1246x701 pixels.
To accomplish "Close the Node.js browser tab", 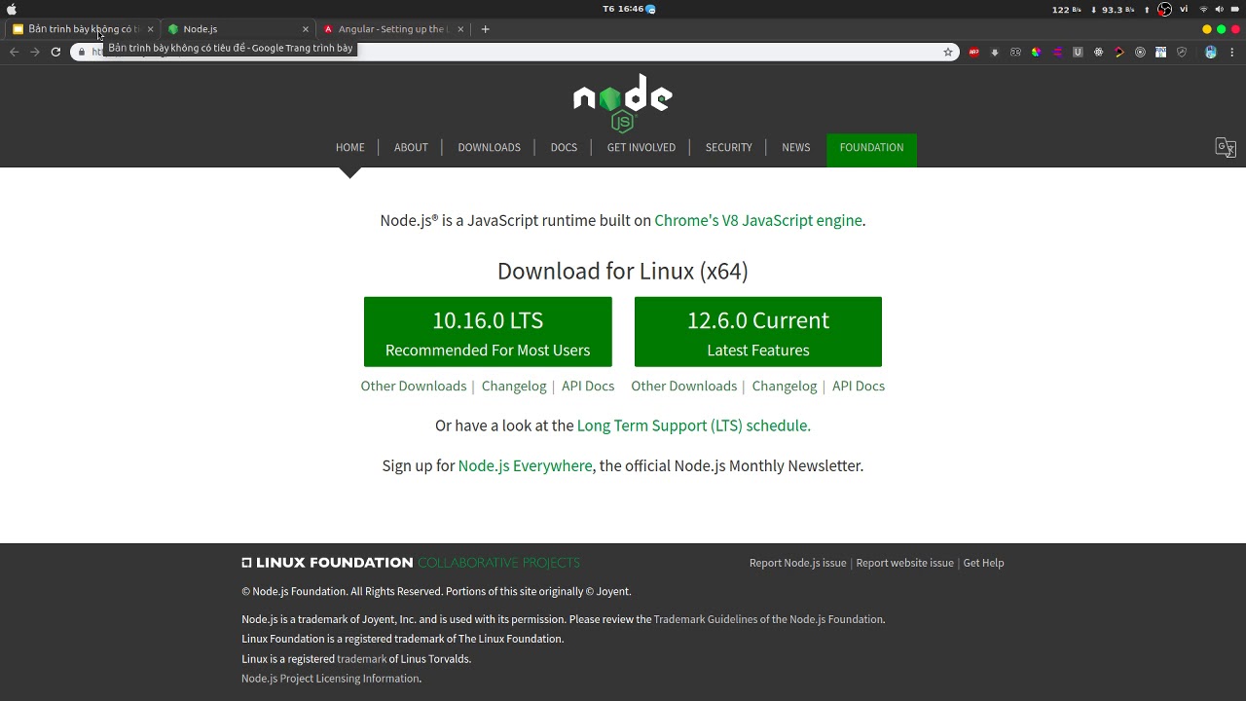I will [306, 29].
